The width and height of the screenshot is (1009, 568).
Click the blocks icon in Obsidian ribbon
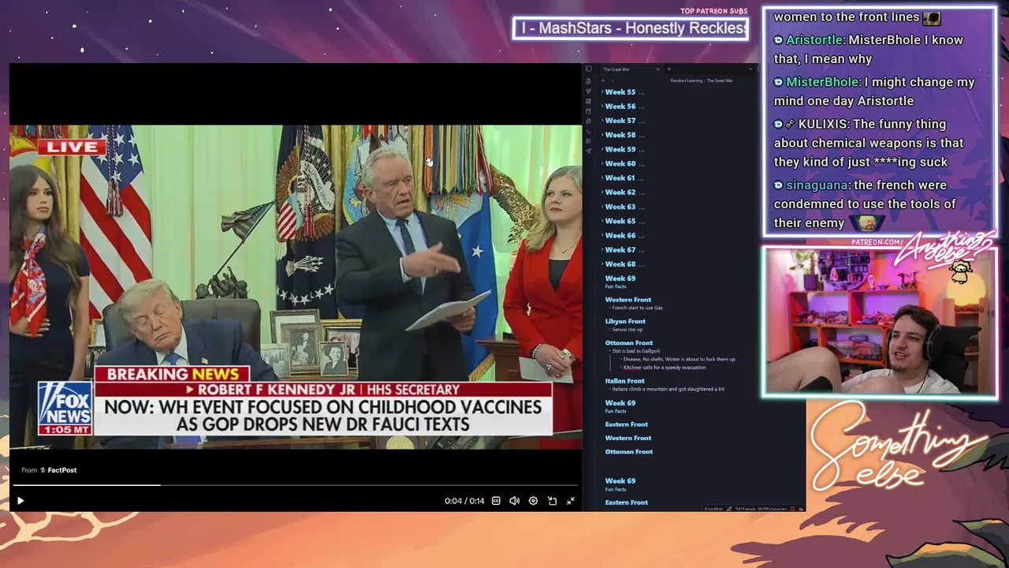(x=588, y=141)
